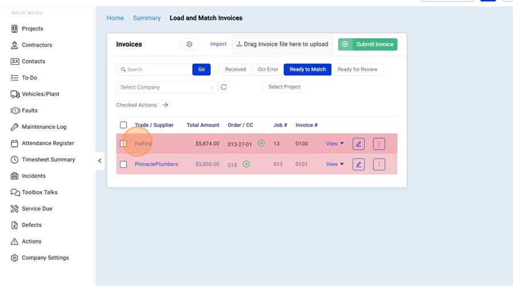Click the green plus icon in PinnaclePlumbers row
This screenshot has height=286, width=513.
coord(246,164)
